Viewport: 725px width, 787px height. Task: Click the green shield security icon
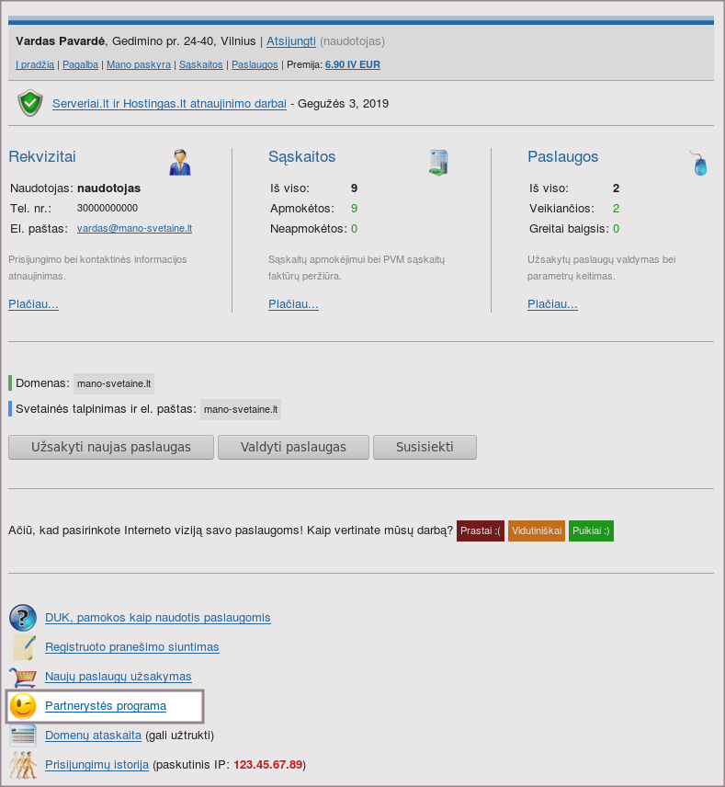[30, 103]
